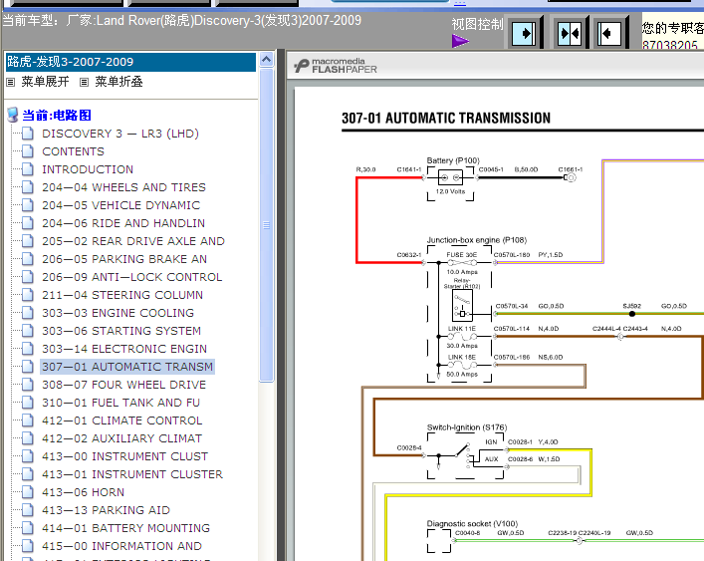Open 413—13 PARKING AID
The width and height of the screenshot is (704, 561).
[x=106, y=510]
